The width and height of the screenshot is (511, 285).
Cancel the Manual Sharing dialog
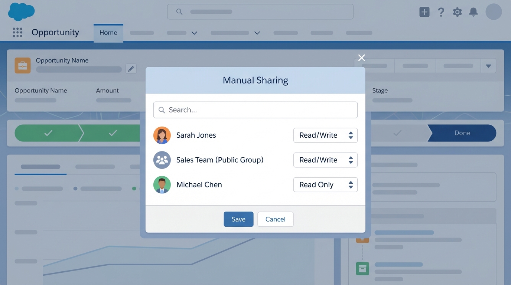coord(275,219)
